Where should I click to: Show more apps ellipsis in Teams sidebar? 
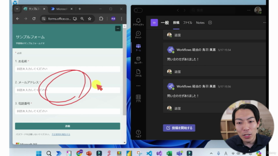(x=138, y=86)
